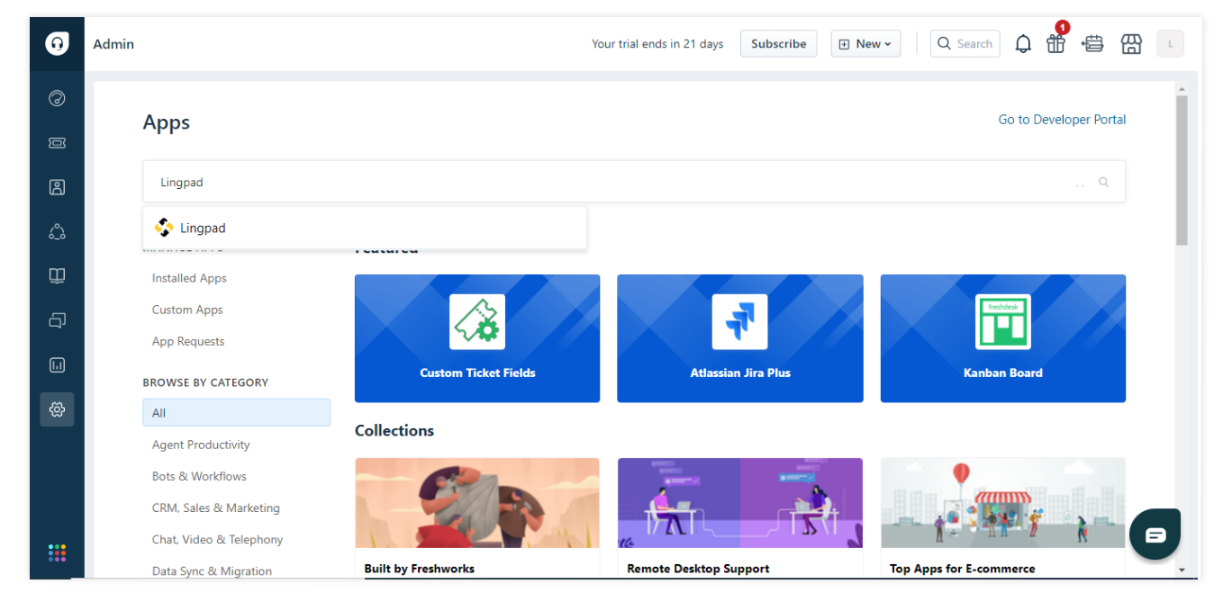1232x602 pixels.
Task: Click the Subscribe button
Action: (779, 43)
